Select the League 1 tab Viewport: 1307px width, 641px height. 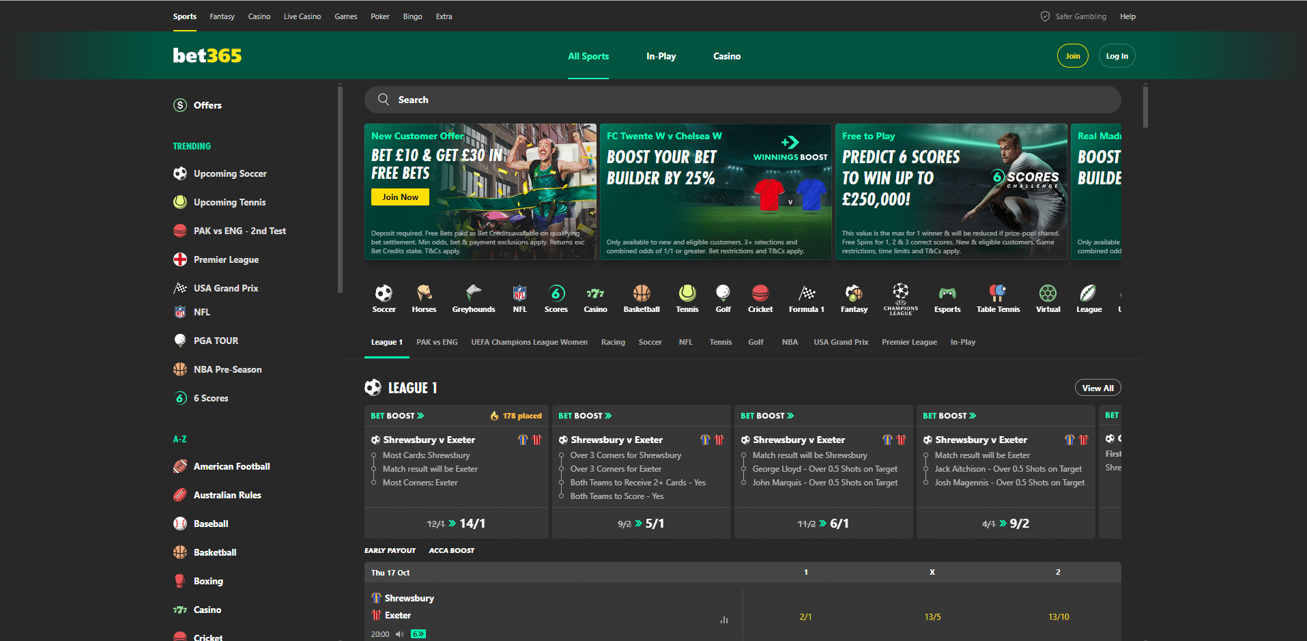pyautogui.click(x=387, y=342)
